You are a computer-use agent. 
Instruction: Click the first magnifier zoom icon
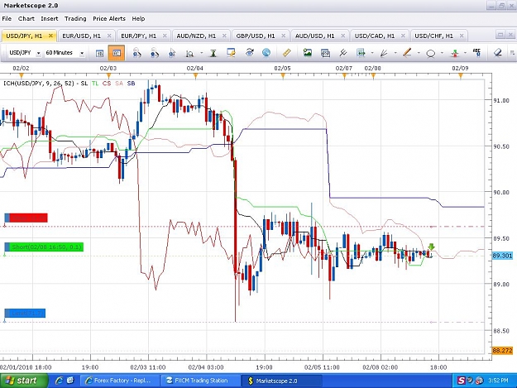[136, 53]
